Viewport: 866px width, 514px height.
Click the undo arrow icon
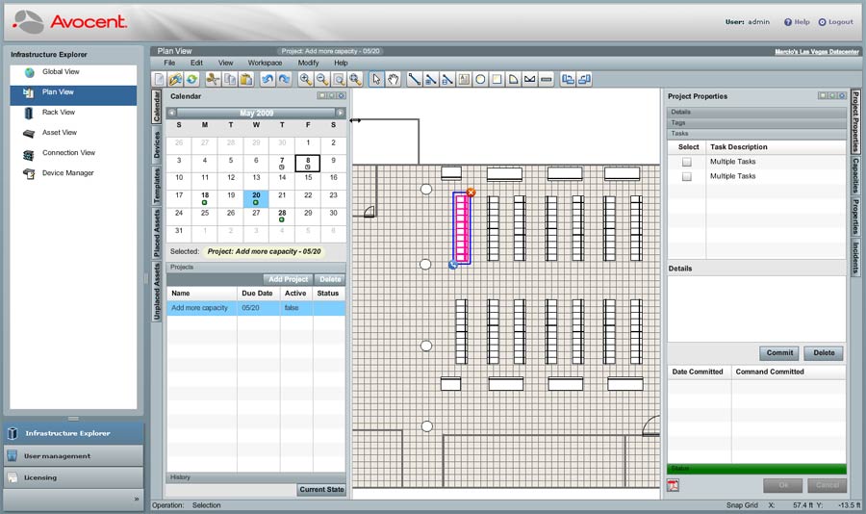click(x=267, y=79)
